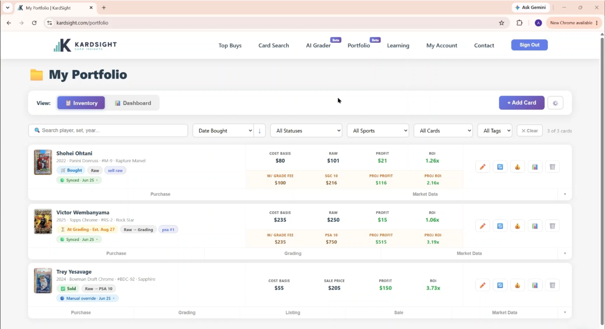Open Purchase tab on Shohei Ohtani card
This screenshot has height=329, width=605.
pos(160,194)
